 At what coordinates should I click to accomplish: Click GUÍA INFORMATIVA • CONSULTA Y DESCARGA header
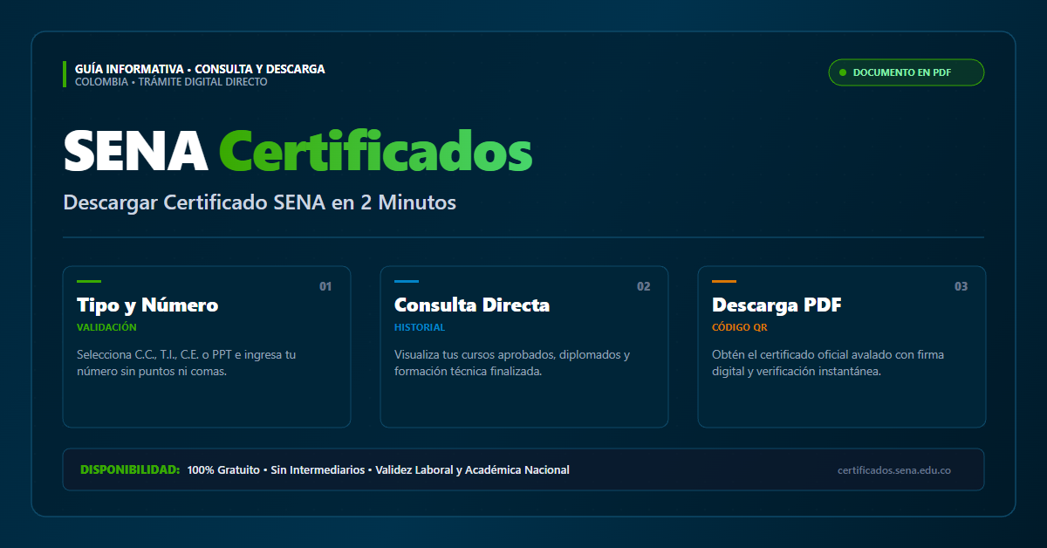pyautogui.click(x=200, y=69)
